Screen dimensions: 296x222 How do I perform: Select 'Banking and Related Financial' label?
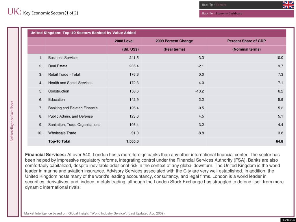[x=73, y=108]
